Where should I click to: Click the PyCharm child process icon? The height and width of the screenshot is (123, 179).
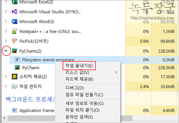coord(17,68)
